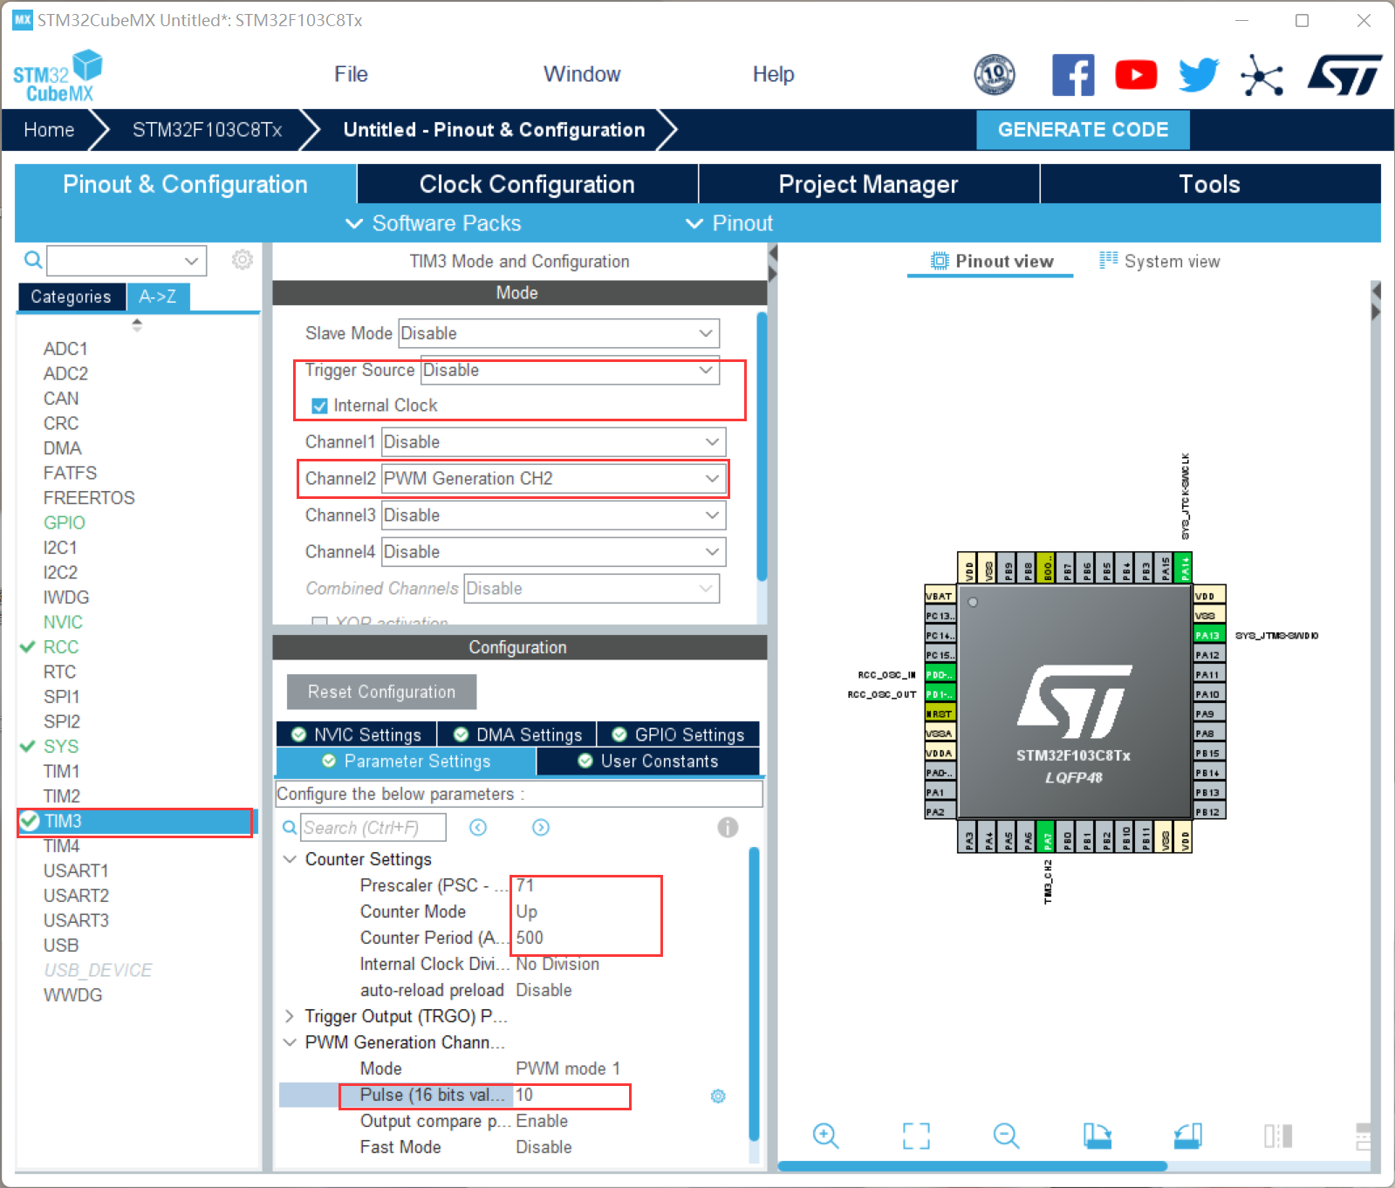Image resolution: width=1395 pixels, height=1188 pixels.
Task: Switch to the A->Z tab
Action: pos(158,297)
